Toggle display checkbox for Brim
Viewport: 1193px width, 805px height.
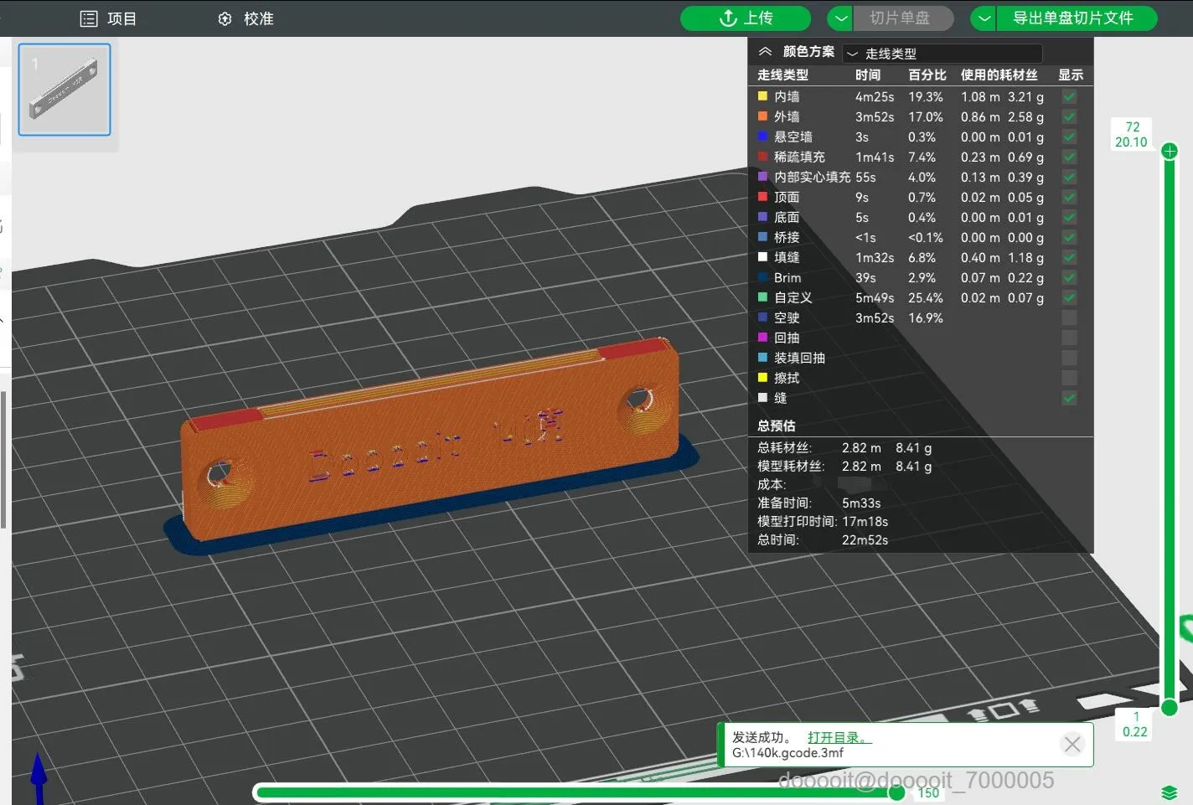(x=1069, y=278)
